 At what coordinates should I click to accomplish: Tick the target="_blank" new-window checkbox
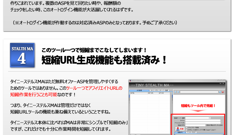(x=187, y=130)
